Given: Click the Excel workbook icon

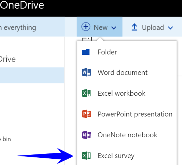Looking at the screenshot, I should click(86, 93).
